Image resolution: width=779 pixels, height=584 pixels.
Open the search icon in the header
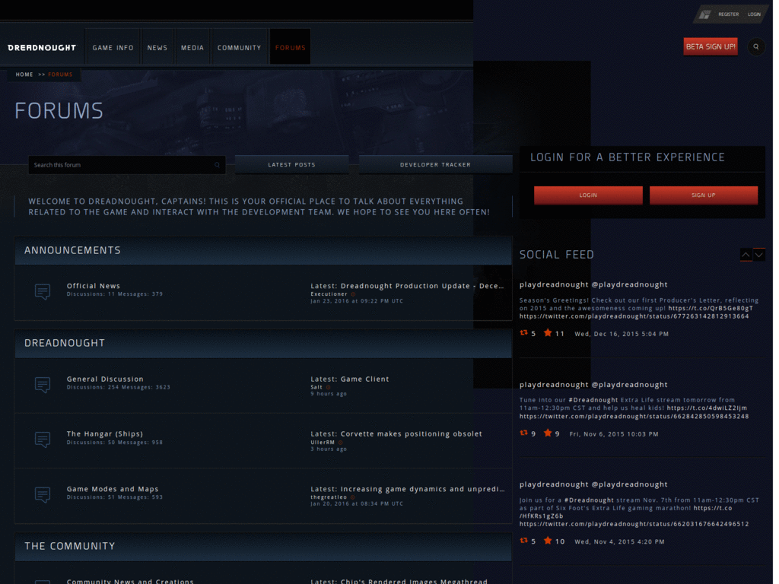[x=755, y=47]
